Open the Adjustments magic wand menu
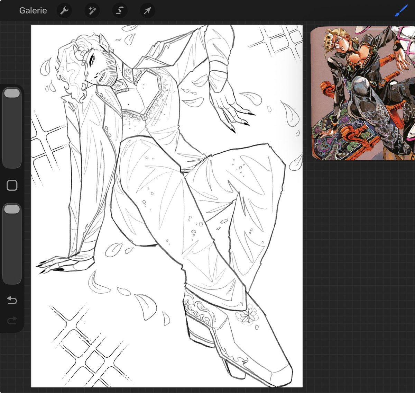 [x=92, y=10]
